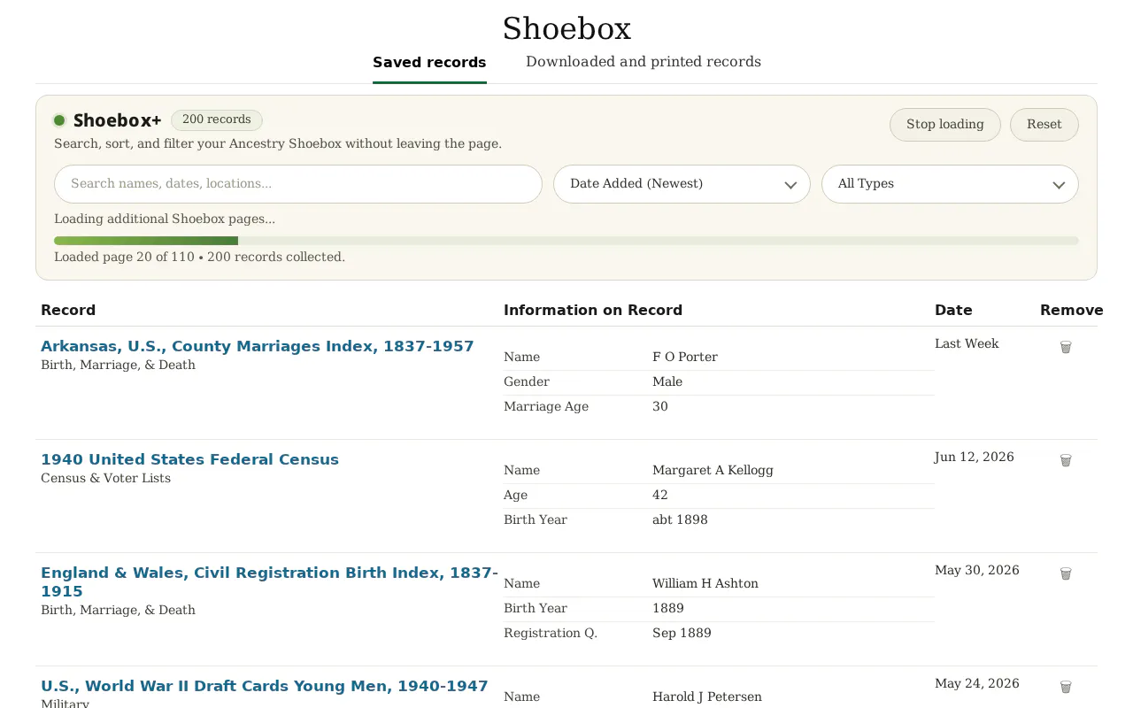Open the Date Added (Newest) sort dropdown
This screenshot has height=708, width=1133.
click(682, 184)
